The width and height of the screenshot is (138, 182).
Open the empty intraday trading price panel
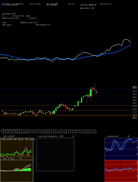[x=55, y=154]
